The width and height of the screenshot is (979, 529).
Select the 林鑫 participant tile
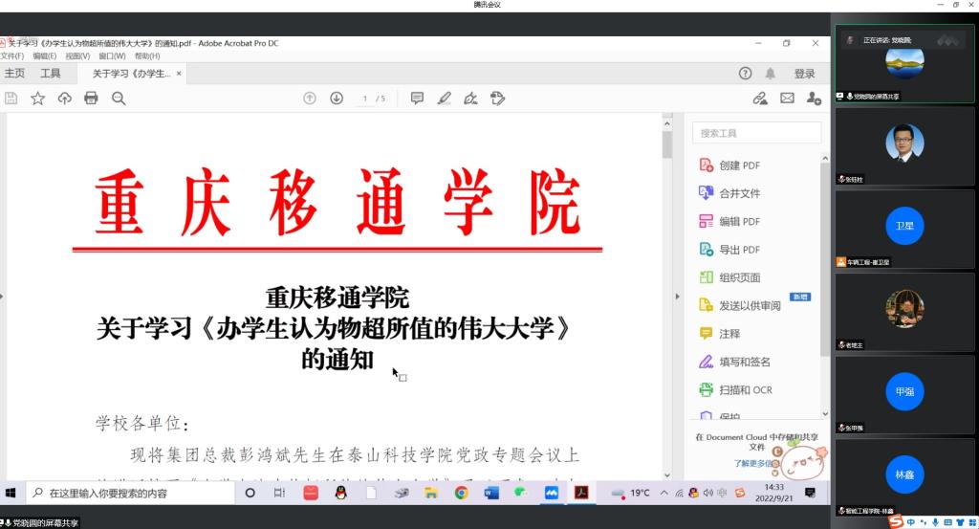pos(904,477)
